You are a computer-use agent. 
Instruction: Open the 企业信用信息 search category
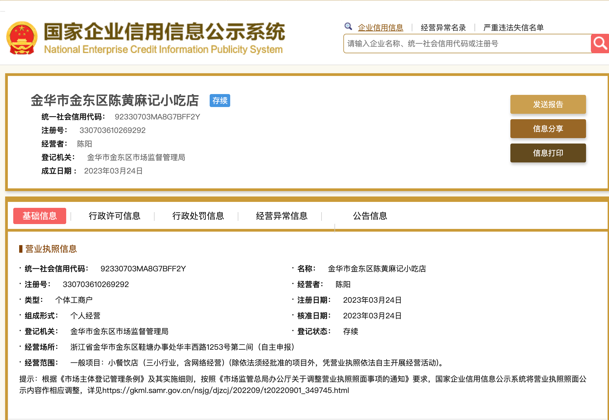pyautogui.click(x=380, y=28)
